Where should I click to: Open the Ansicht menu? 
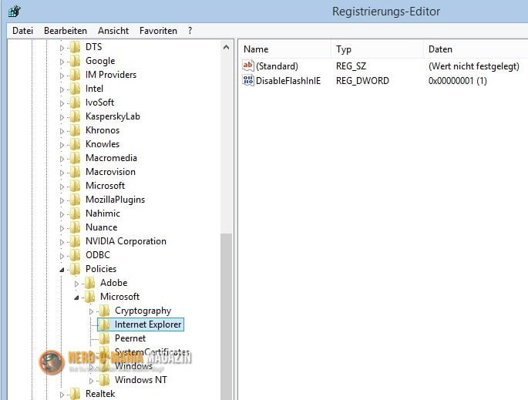click(113, 31)
